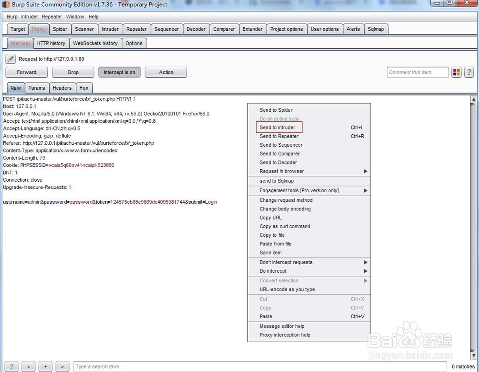Click the search help question mark button
The width and height of the screenshot is (479, 372).
click(11, 367)
